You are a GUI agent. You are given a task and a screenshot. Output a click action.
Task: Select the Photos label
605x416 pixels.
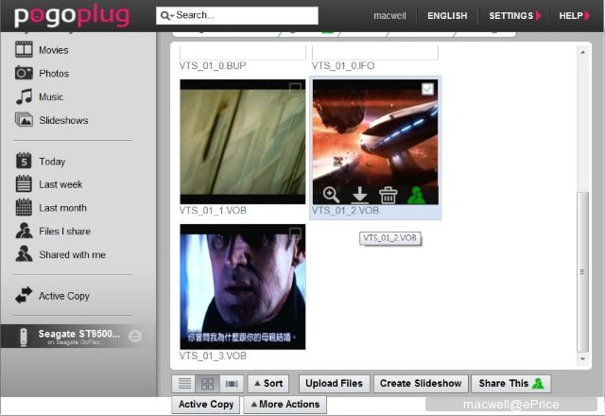[x=54, y=74]
